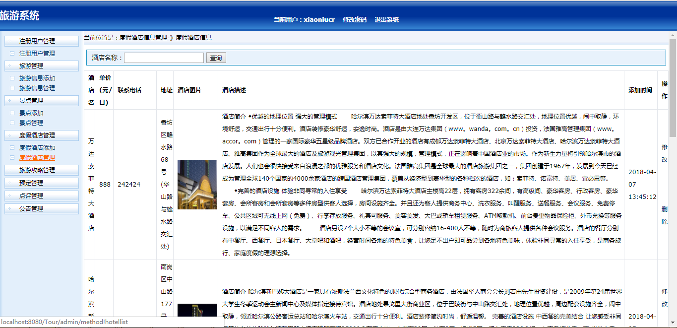Expand the 旅游管理 section header

[x=42, y=66]
